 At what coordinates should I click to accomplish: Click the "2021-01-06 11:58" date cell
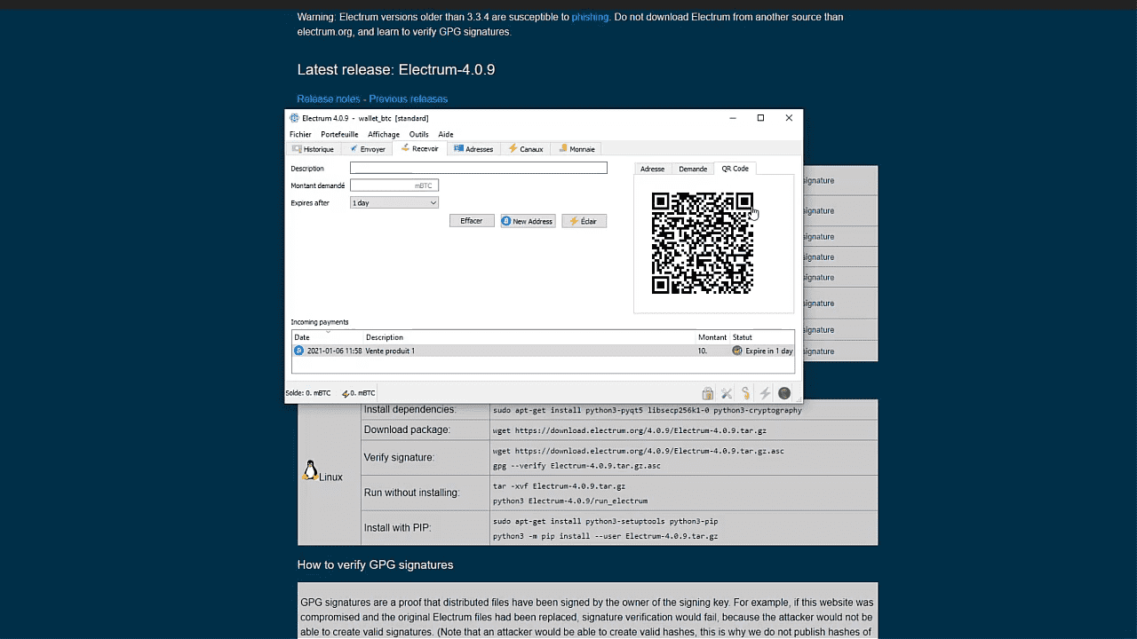pyautogui.click(x=334, y=351)
